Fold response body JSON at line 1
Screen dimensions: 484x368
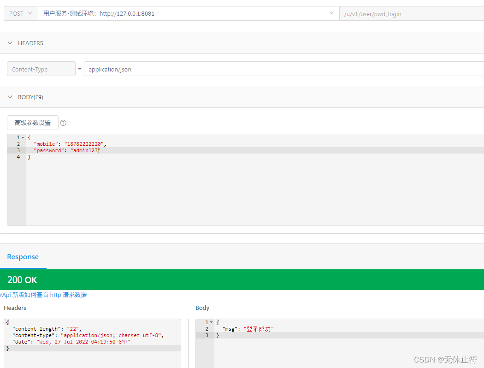coord(212,322)
